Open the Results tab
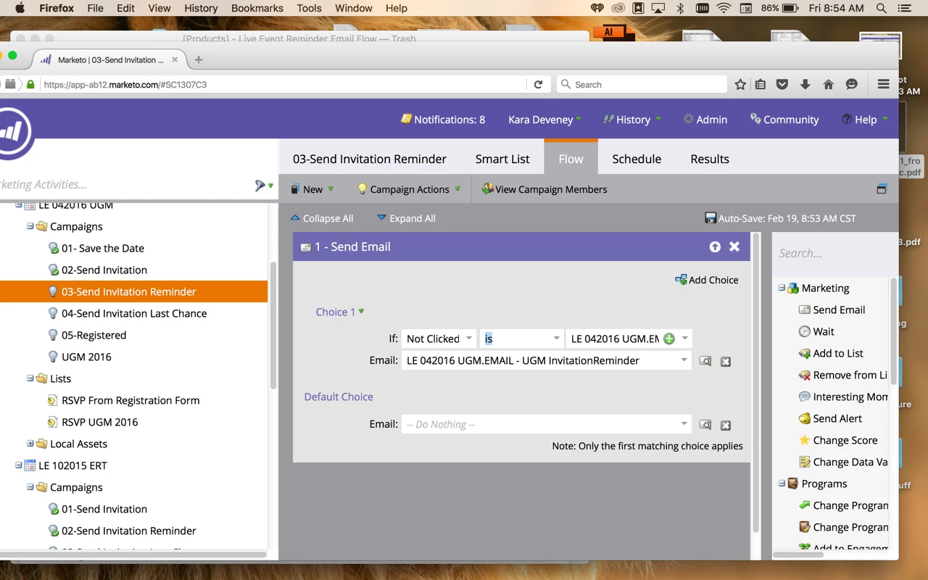Screen dimensions: 928x580 click(710, 159)
